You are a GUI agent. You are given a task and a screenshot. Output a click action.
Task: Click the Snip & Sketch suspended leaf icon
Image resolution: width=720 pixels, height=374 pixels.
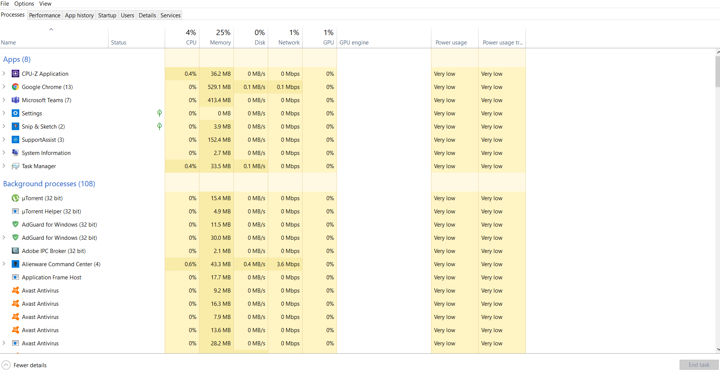pyautogui.click(x=159, y=126)
